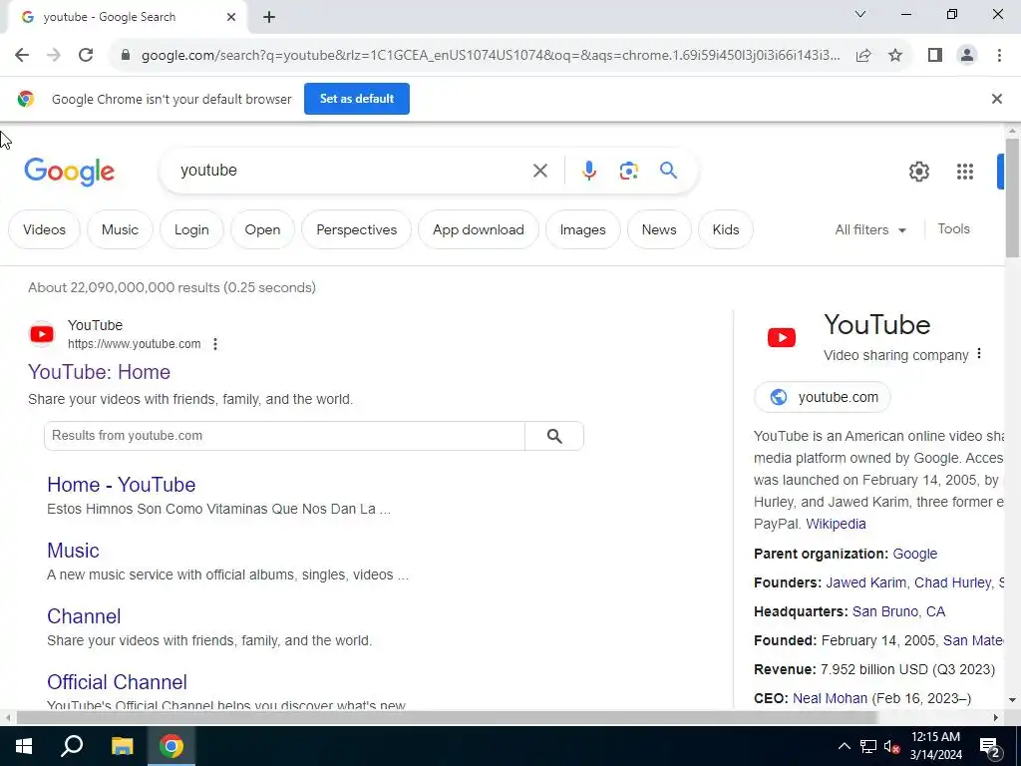Screen dimensions: 1021x766
Task: Submit search with magnifier icon
Action: [668, 171]
